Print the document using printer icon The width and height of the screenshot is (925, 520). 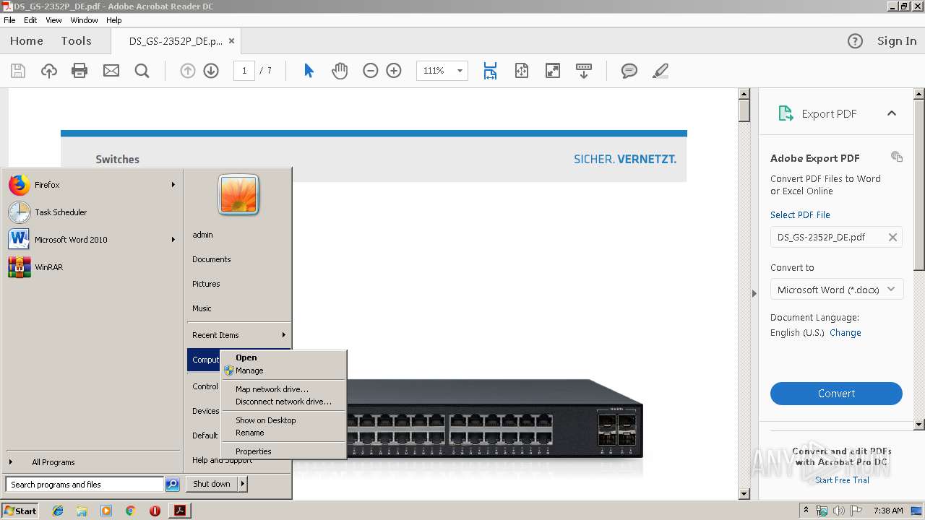(79, 71)
